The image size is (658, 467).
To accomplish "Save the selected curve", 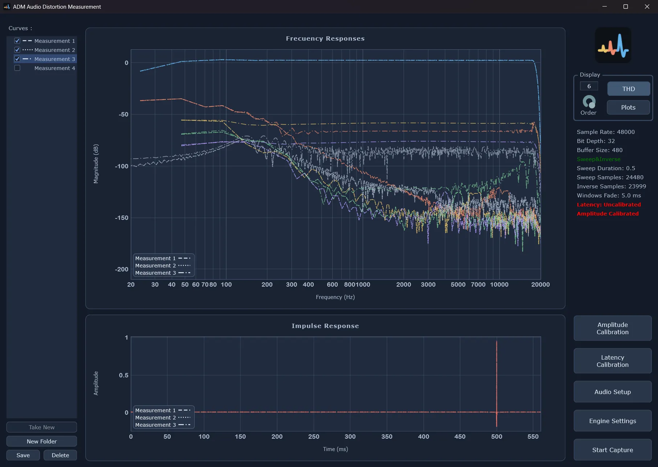I will pos(23,455).
